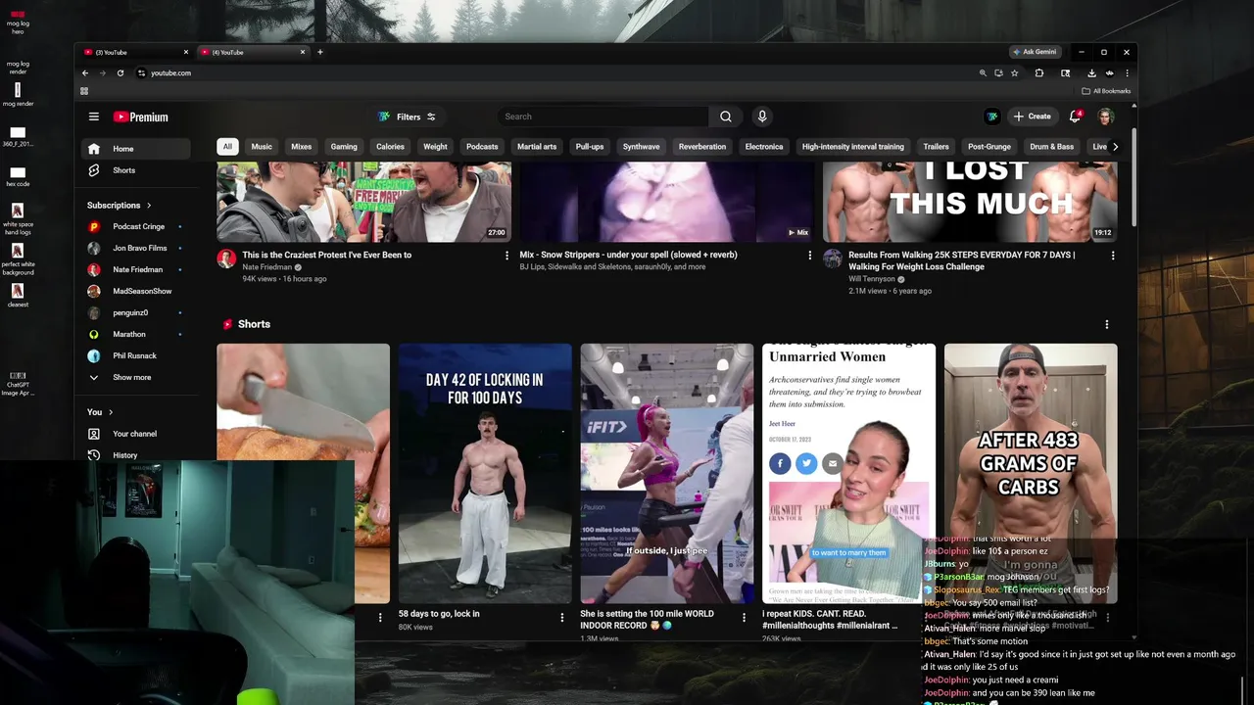The height and width of the screenshot is (705, 1254).
Task: Expand the 'You' section chevron
Action: pos(111,412)
